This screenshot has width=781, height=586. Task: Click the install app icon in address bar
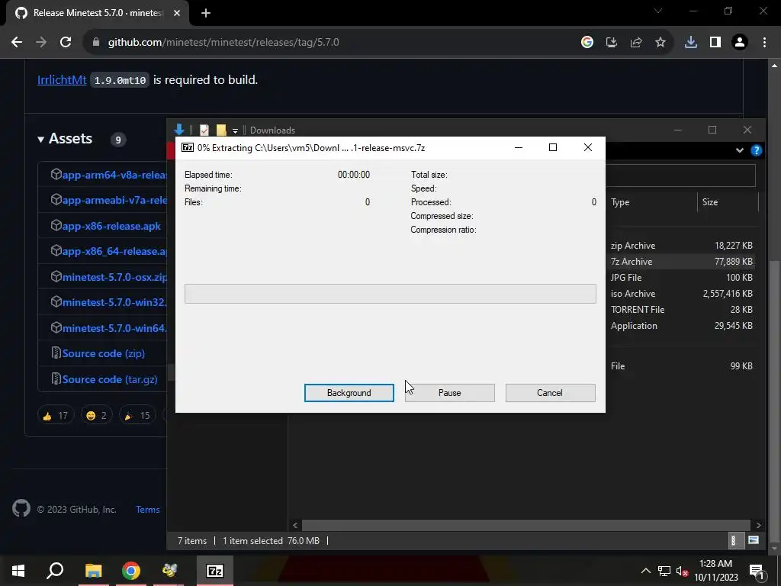point(611,43)
